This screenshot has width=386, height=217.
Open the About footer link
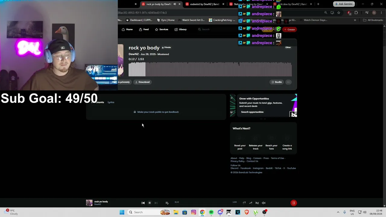(234, 158)
